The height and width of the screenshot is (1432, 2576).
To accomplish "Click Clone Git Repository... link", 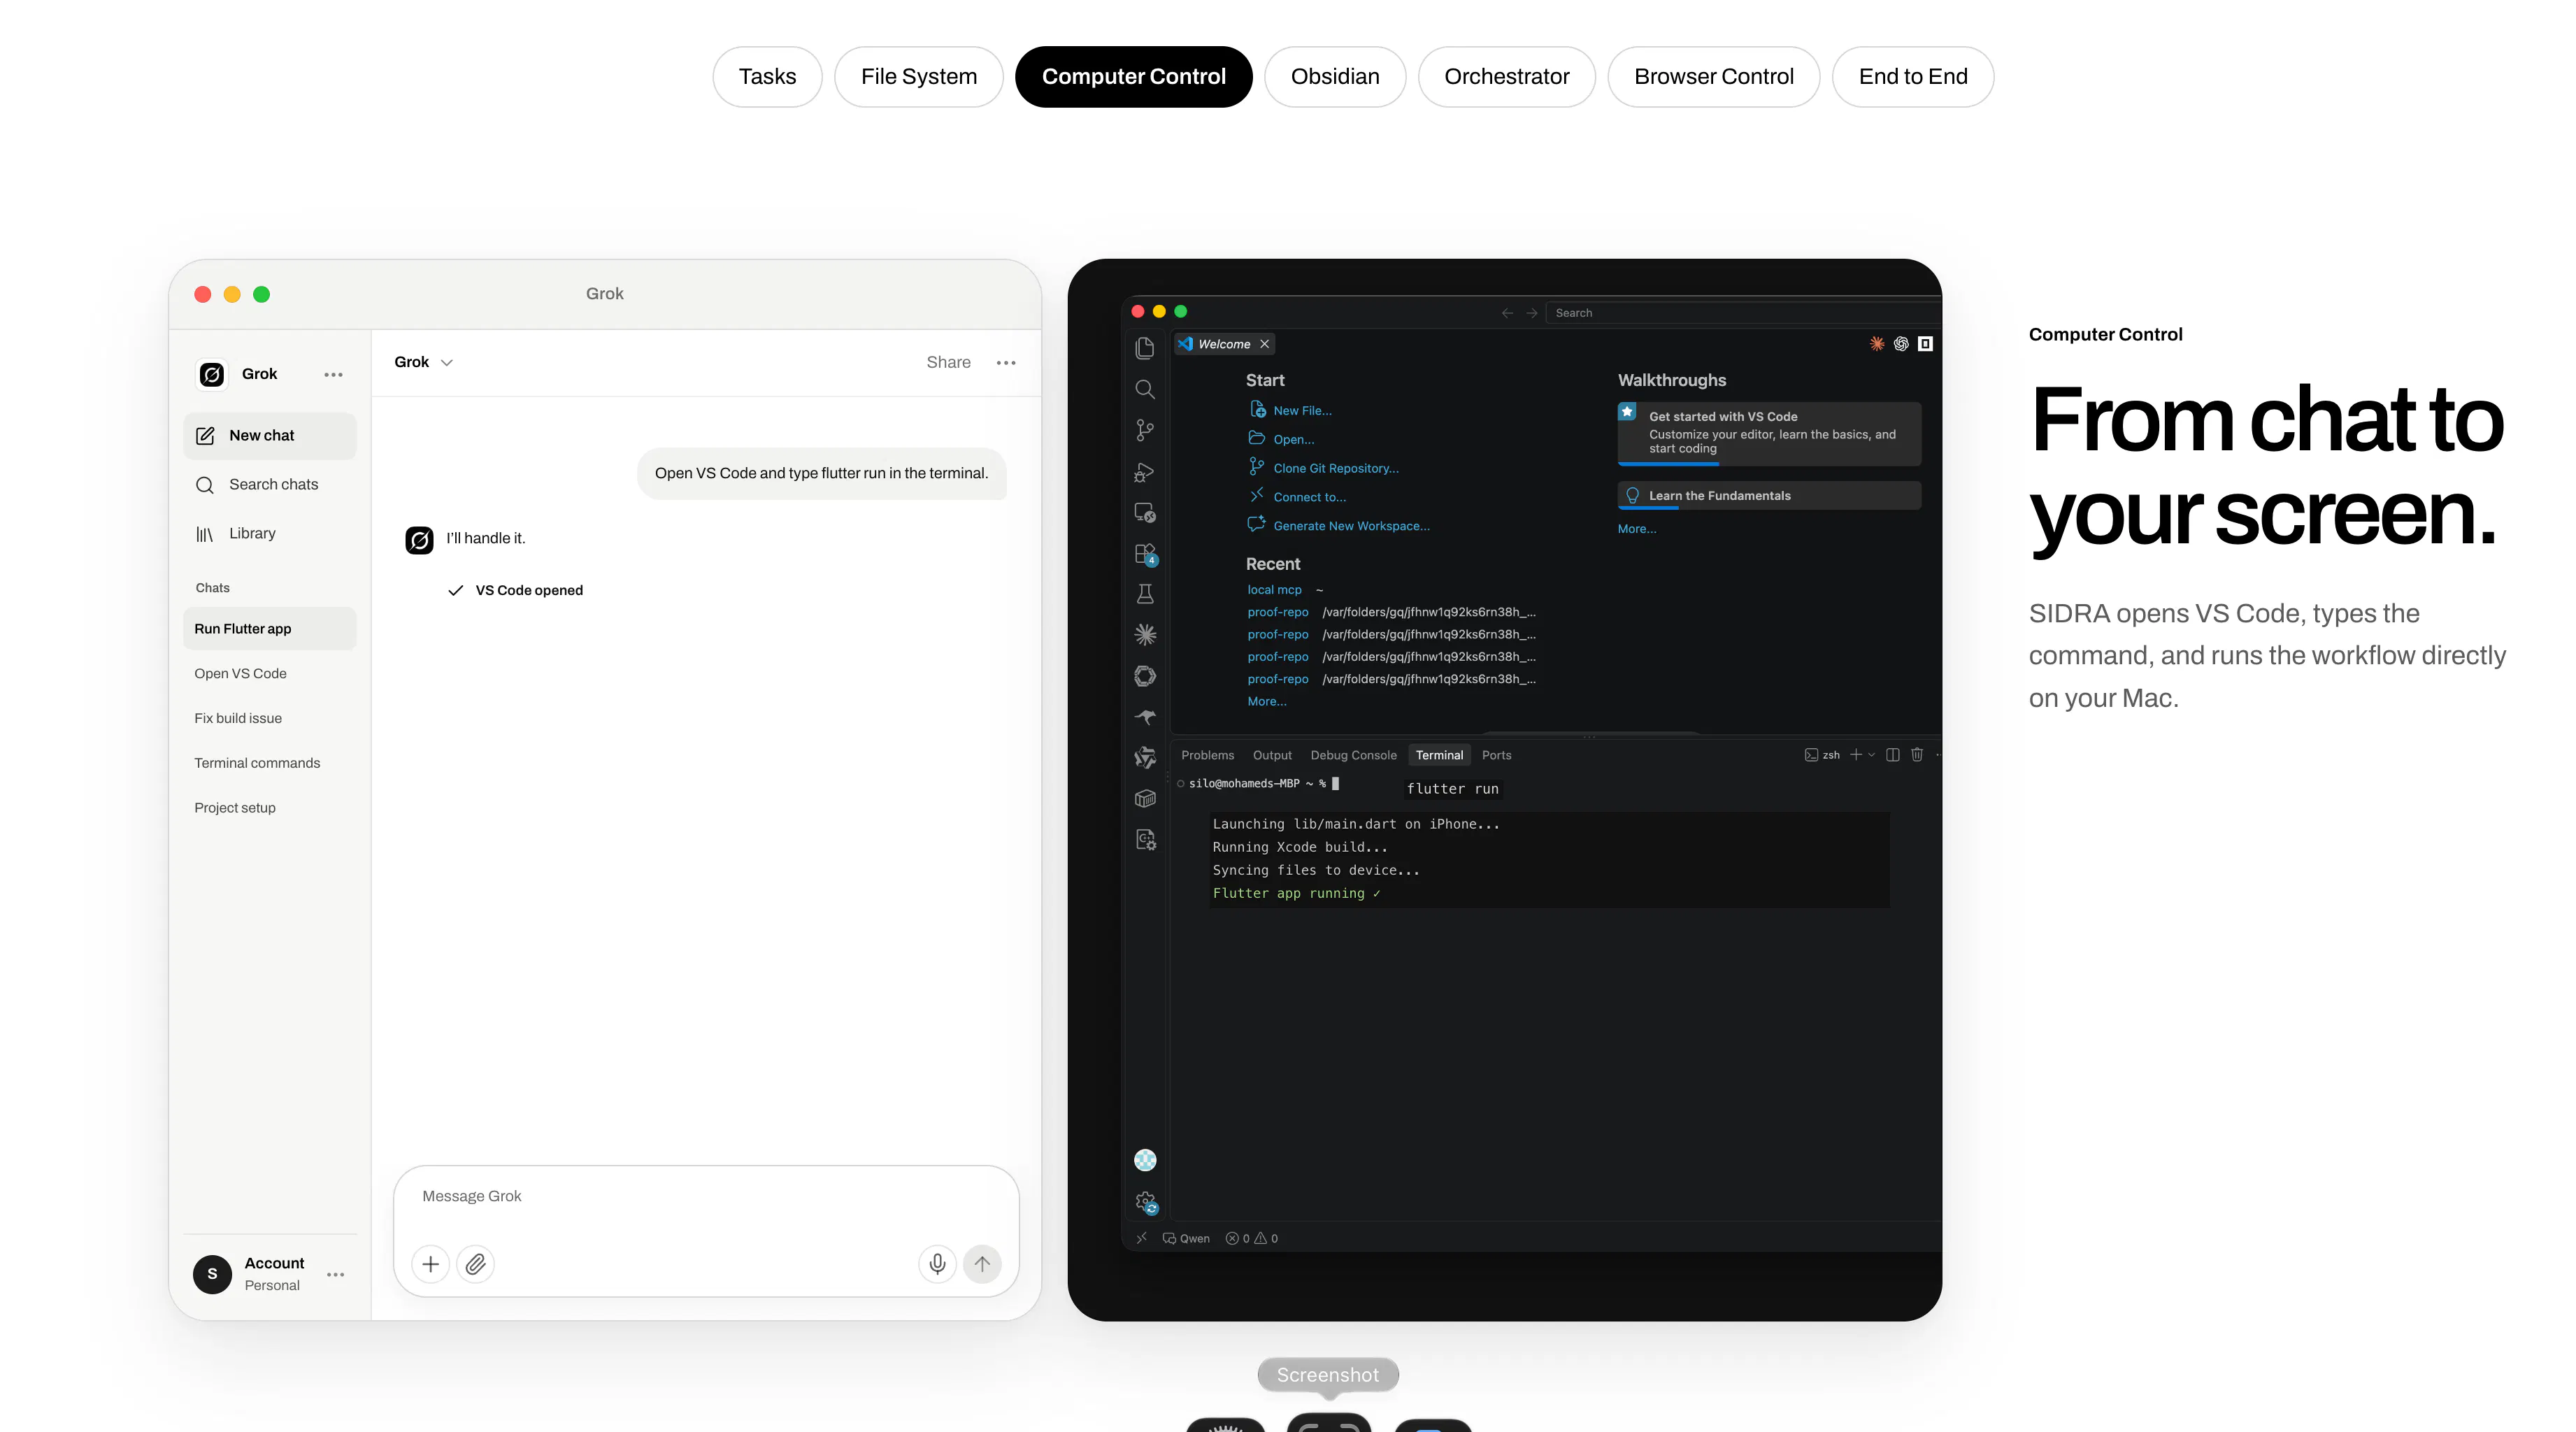I will coord(1336,469).
